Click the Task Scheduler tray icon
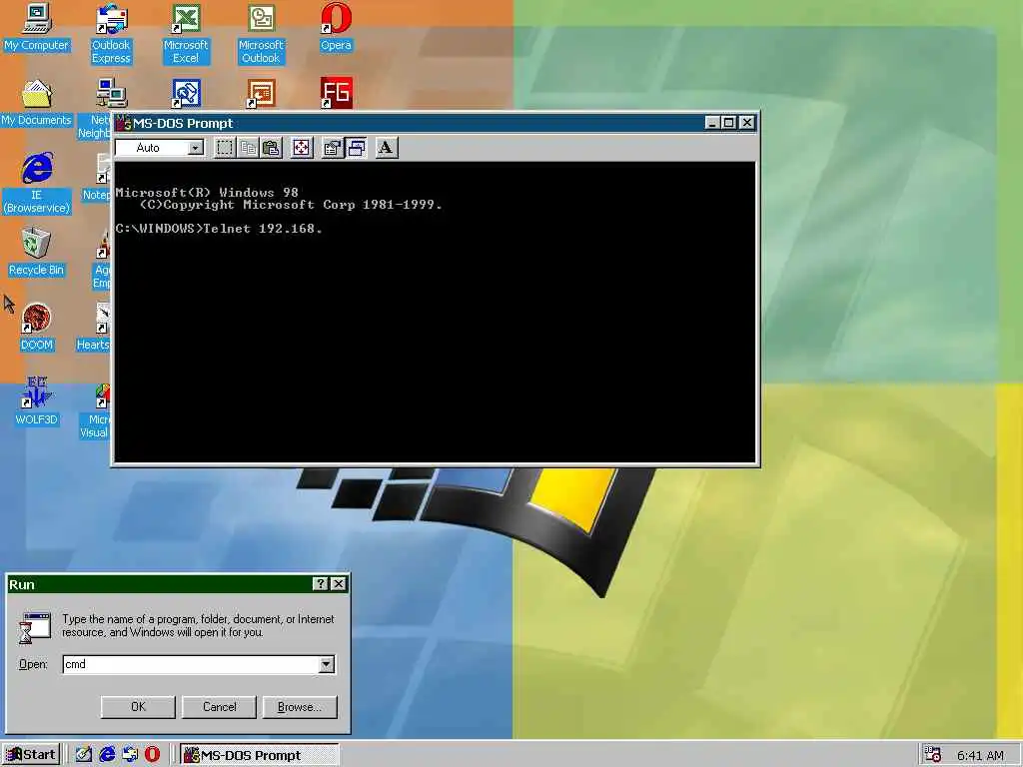 [x=933, y=755]
